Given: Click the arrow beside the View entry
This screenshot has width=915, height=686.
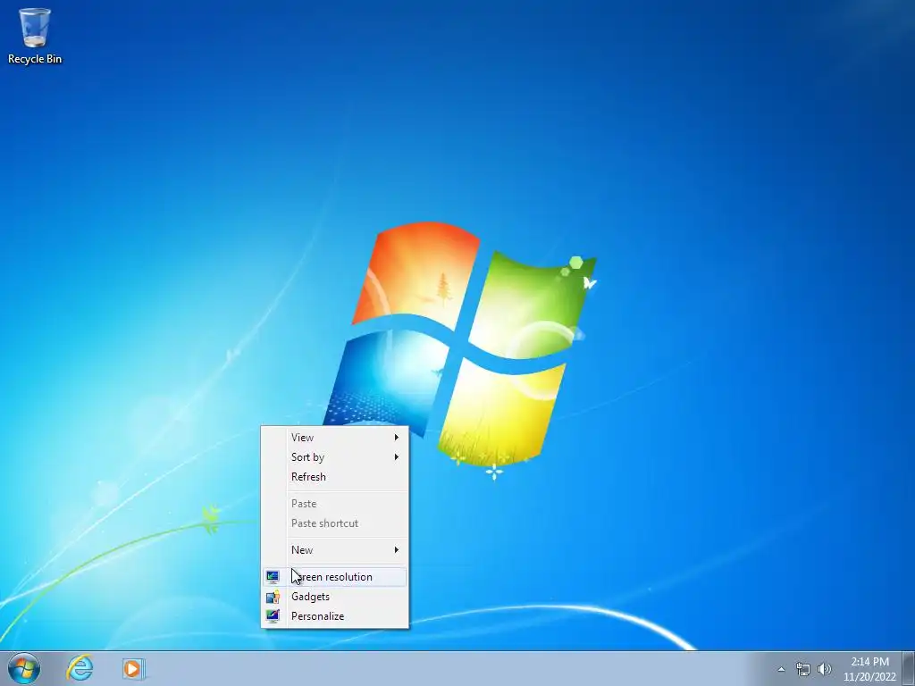Looking at the screenshot, I should click(x=396, y=438).
